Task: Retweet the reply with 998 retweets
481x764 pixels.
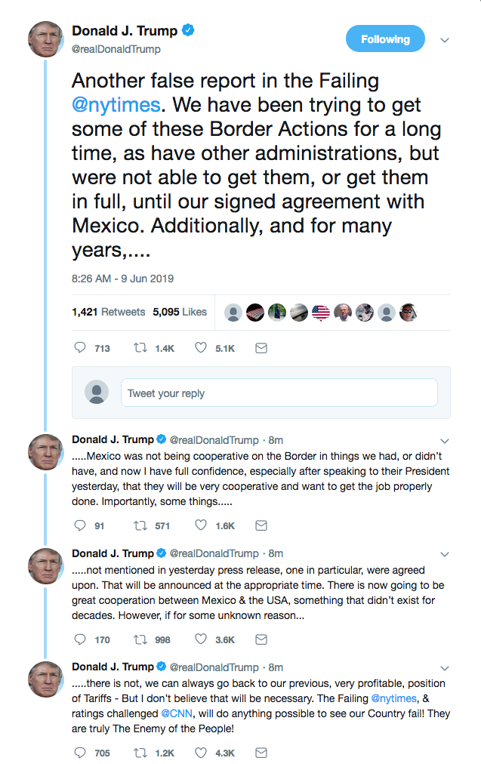Action: (x=141, y=639)
